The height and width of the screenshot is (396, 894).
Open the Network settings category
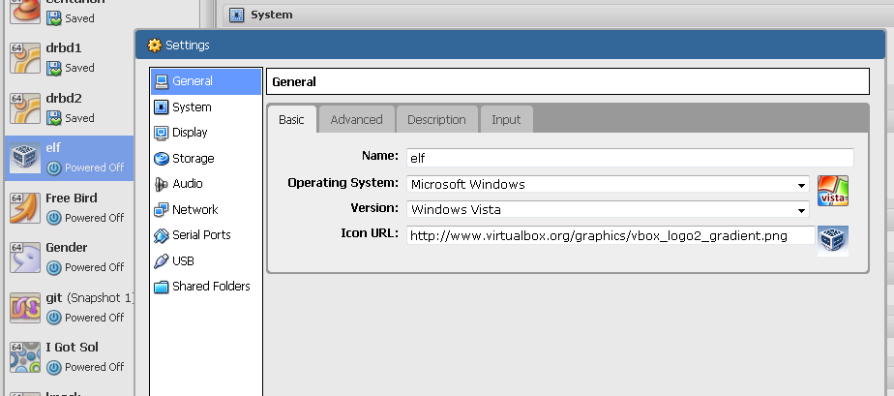point(206,209)
